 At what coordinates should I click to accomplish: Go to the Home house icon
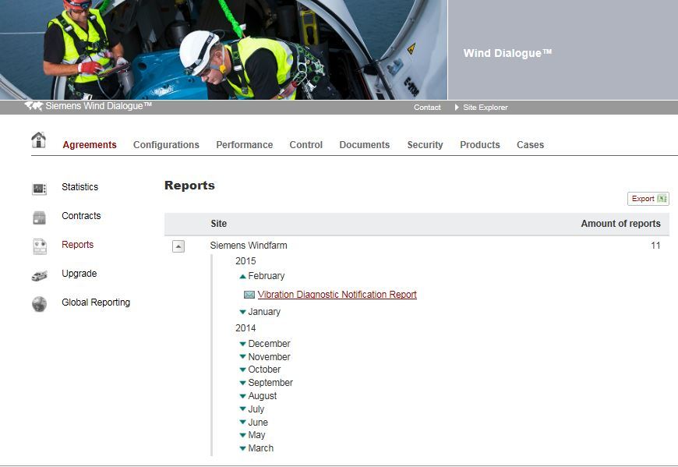[38, 140]
